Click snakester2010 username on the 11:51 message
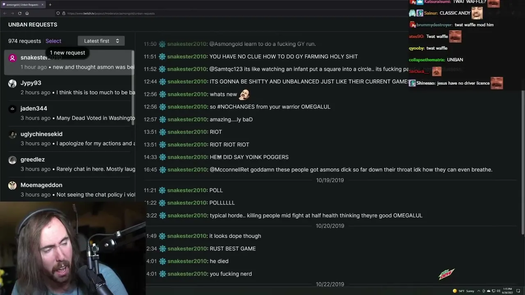Viewport: 525px width, 295px height. tap(187, 57)
